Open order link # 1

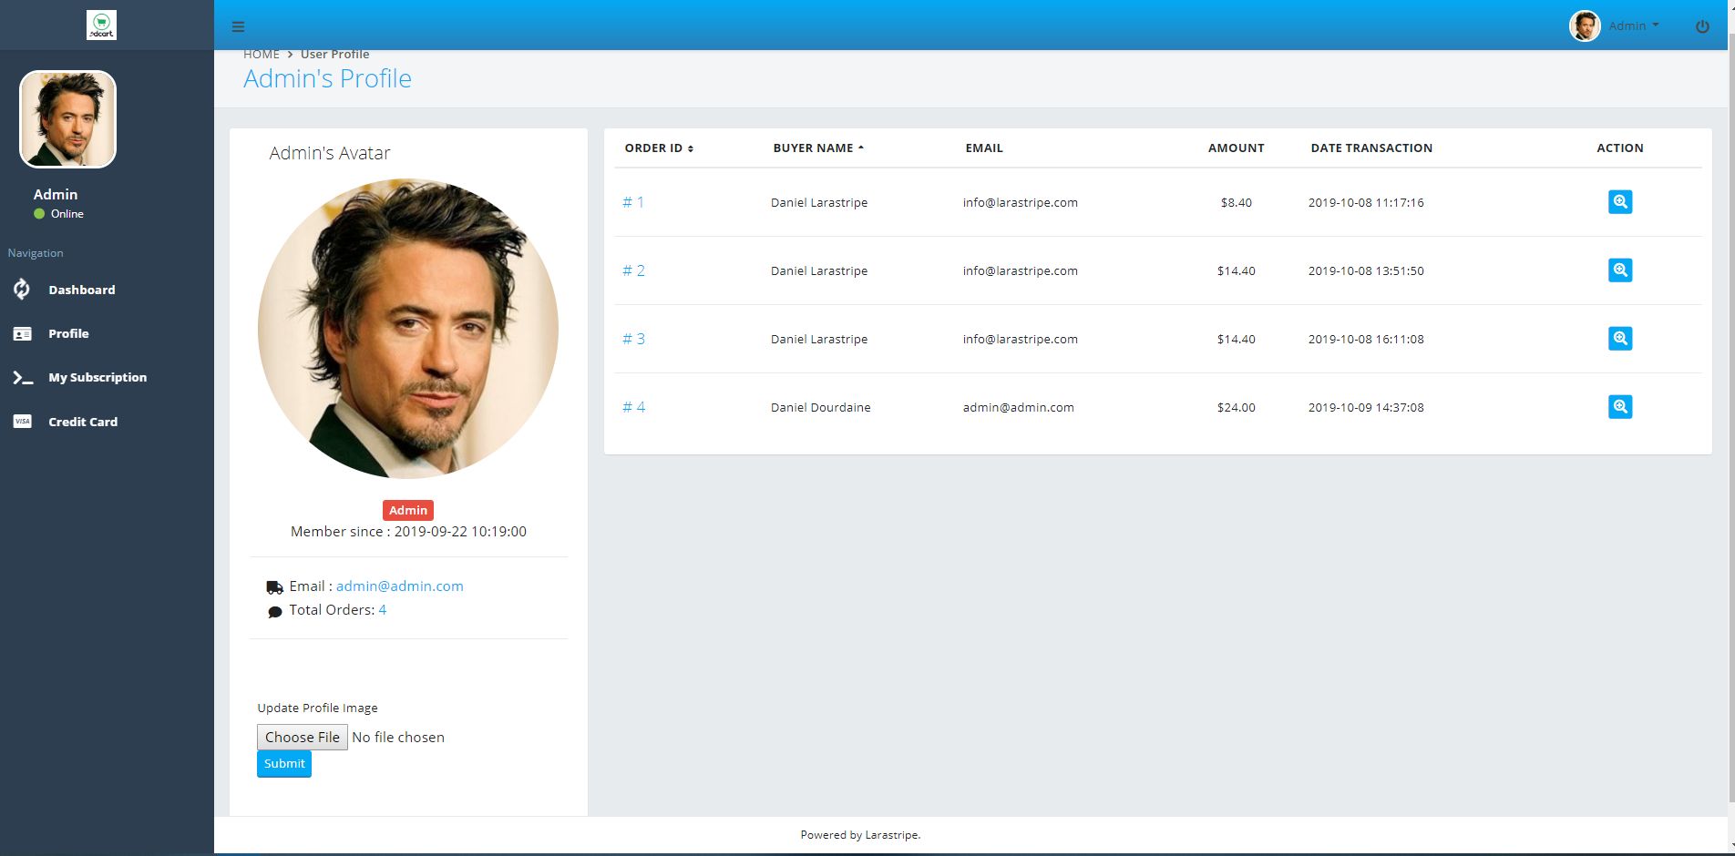[x=633, y=202]
